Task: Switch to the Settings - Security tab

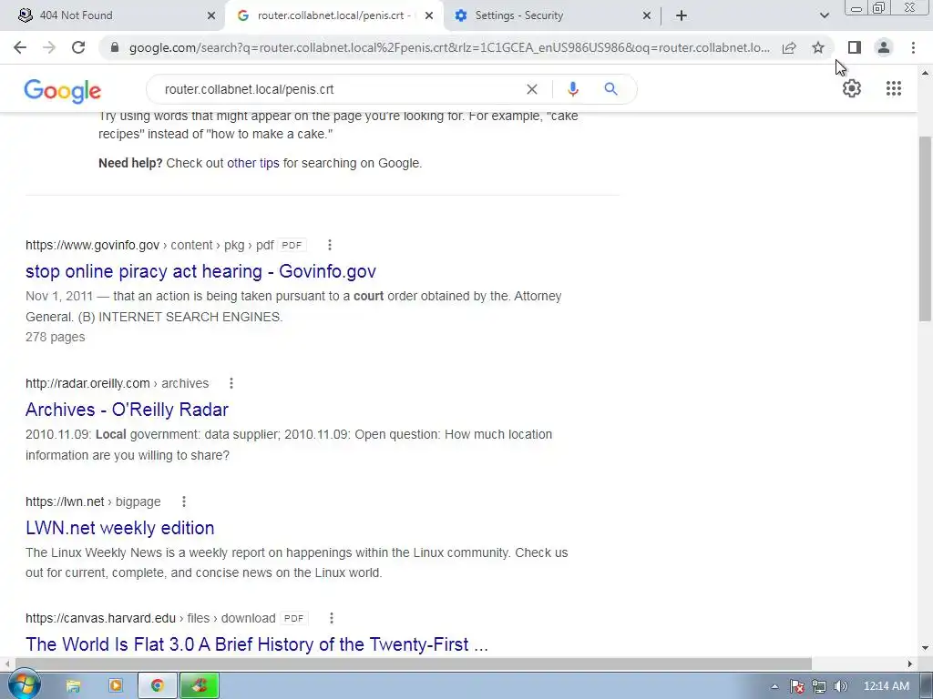Action: tap(550, 15)
